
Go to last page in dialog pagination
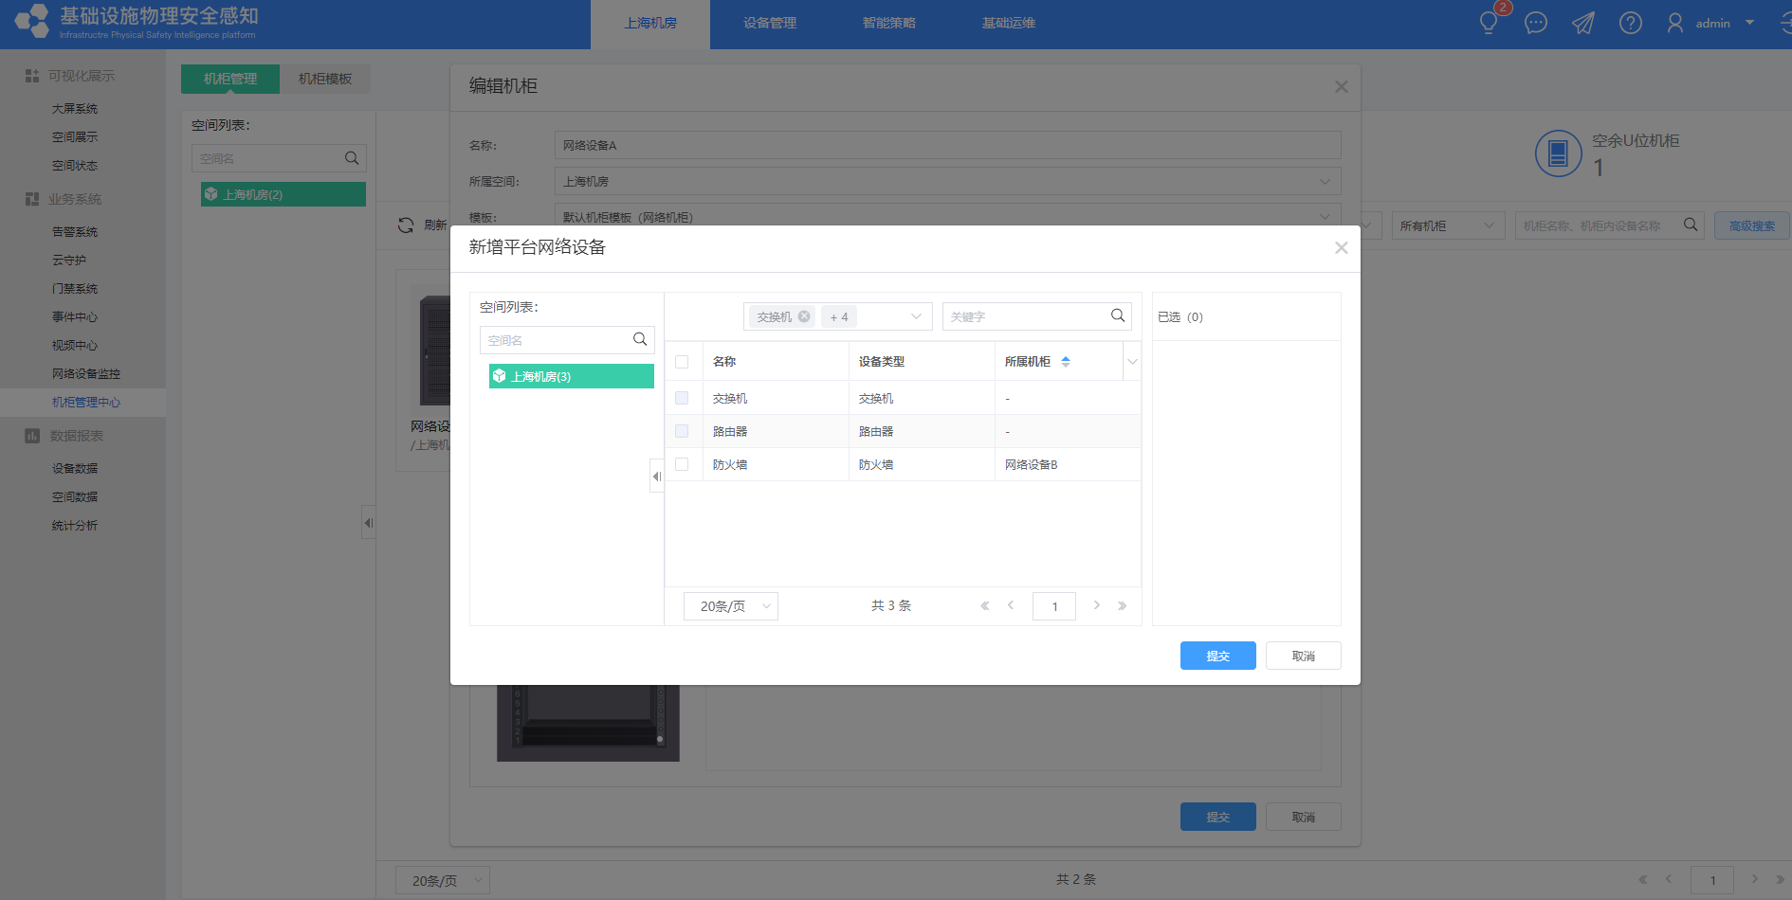click(1123, 605)
